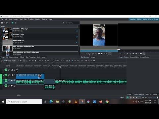Open the Project Monitor 1:1 zoom dropdown

click(124, 54)
